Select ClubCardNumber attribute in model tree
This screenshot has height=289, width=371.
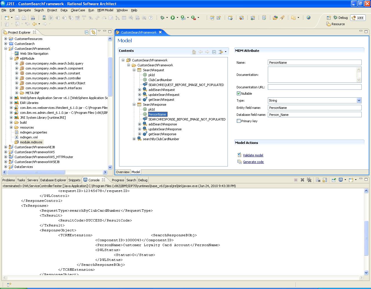click(160, 80)
